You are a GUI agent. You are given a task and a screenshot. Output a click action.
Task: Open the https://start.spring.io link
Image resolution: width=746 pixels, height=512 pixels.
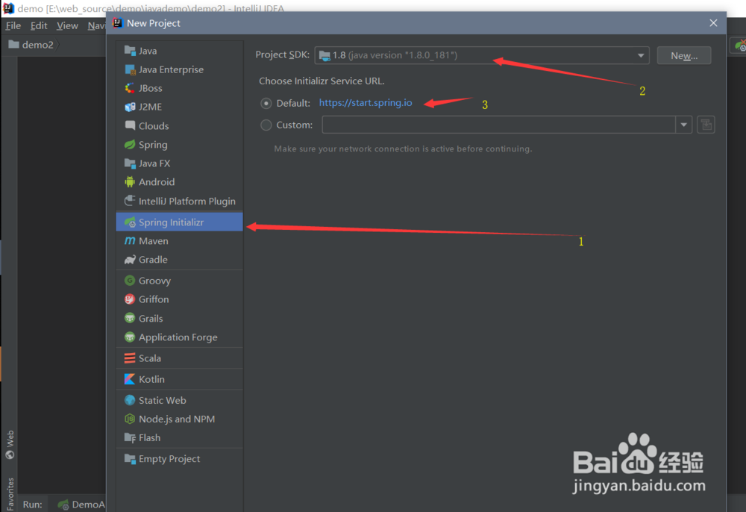click(x=366, y=103)
